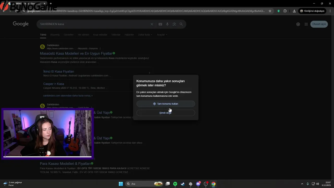Click "sahibinden.com alanından daha fazla sonuç" link
Image resolution: width=334 pixels, height=188 pixels.
point(68,96)
